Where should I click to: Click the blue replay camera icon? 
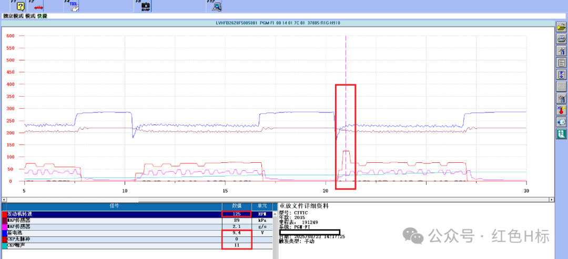[x=562, y=122]
